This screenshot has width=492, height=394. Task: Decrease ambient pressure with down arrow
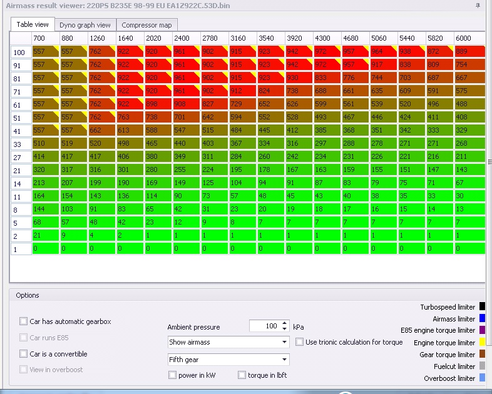click(284, 329)
